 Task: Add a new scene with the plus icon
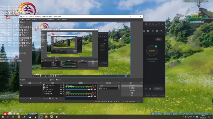point(21,98)
